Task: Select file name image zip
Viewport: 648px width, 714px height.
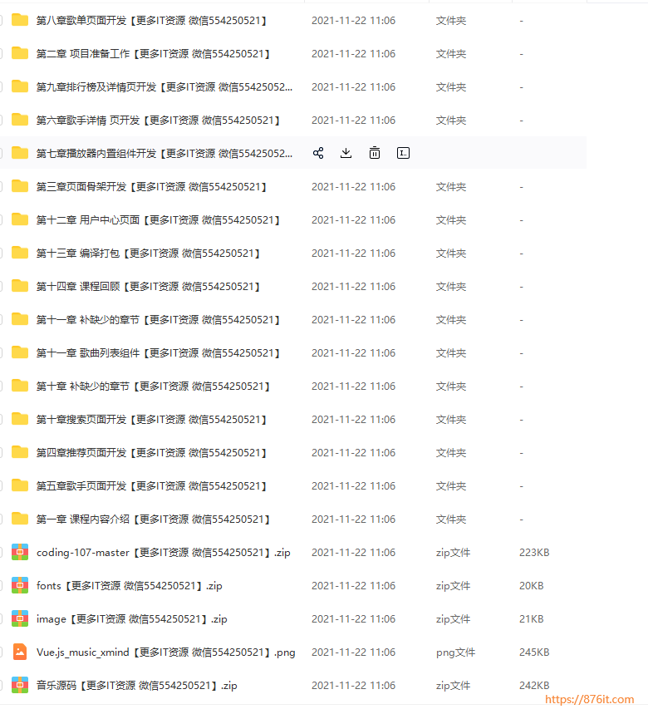Action: (132, 619)
